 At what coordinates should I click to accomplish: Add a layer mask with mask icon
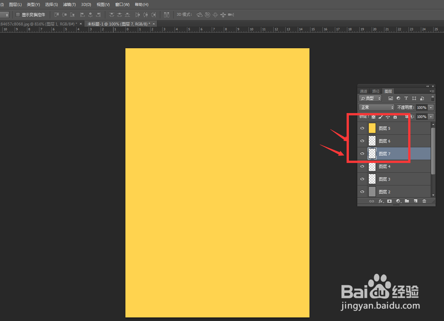pos(389,201)
